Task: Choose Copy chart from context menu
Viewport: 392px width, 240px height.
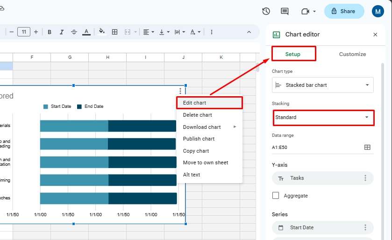Action: 209,151
